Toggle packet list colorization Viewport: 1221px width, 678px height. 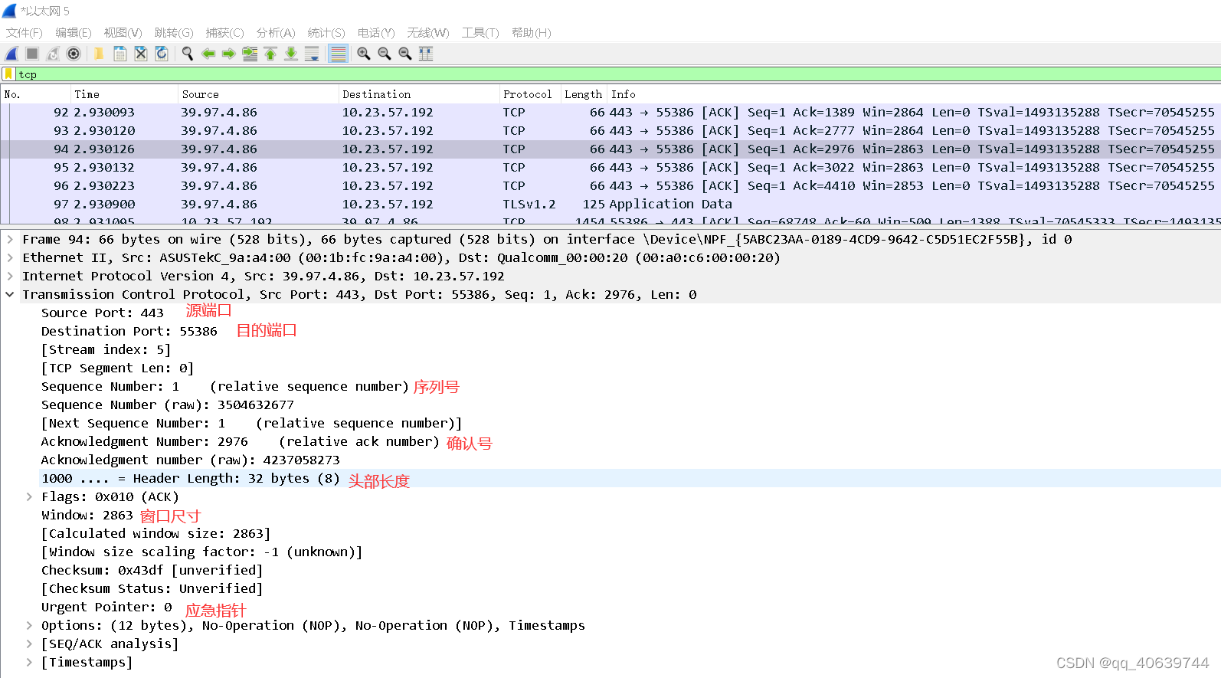pyautogui.click(x=338, y=54)
